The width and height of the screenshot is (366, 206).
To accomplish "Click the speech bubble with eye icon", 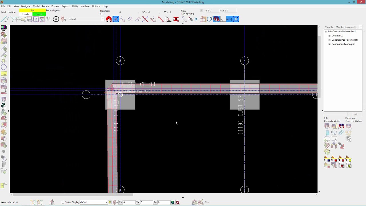I will [x=334, y=139].
